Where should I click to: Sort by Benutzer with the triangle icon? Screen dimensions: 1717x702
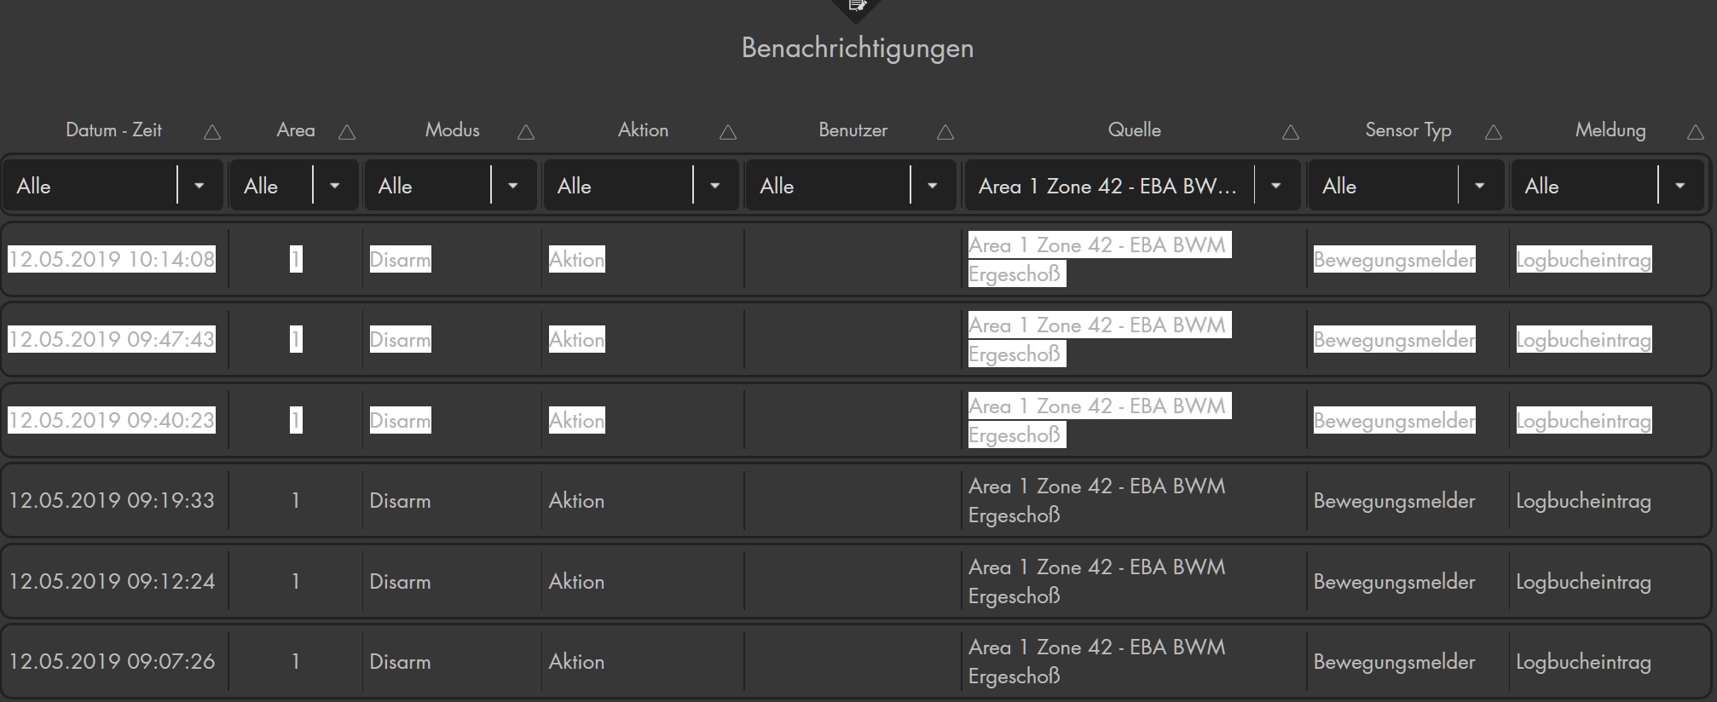coord(945,132)
